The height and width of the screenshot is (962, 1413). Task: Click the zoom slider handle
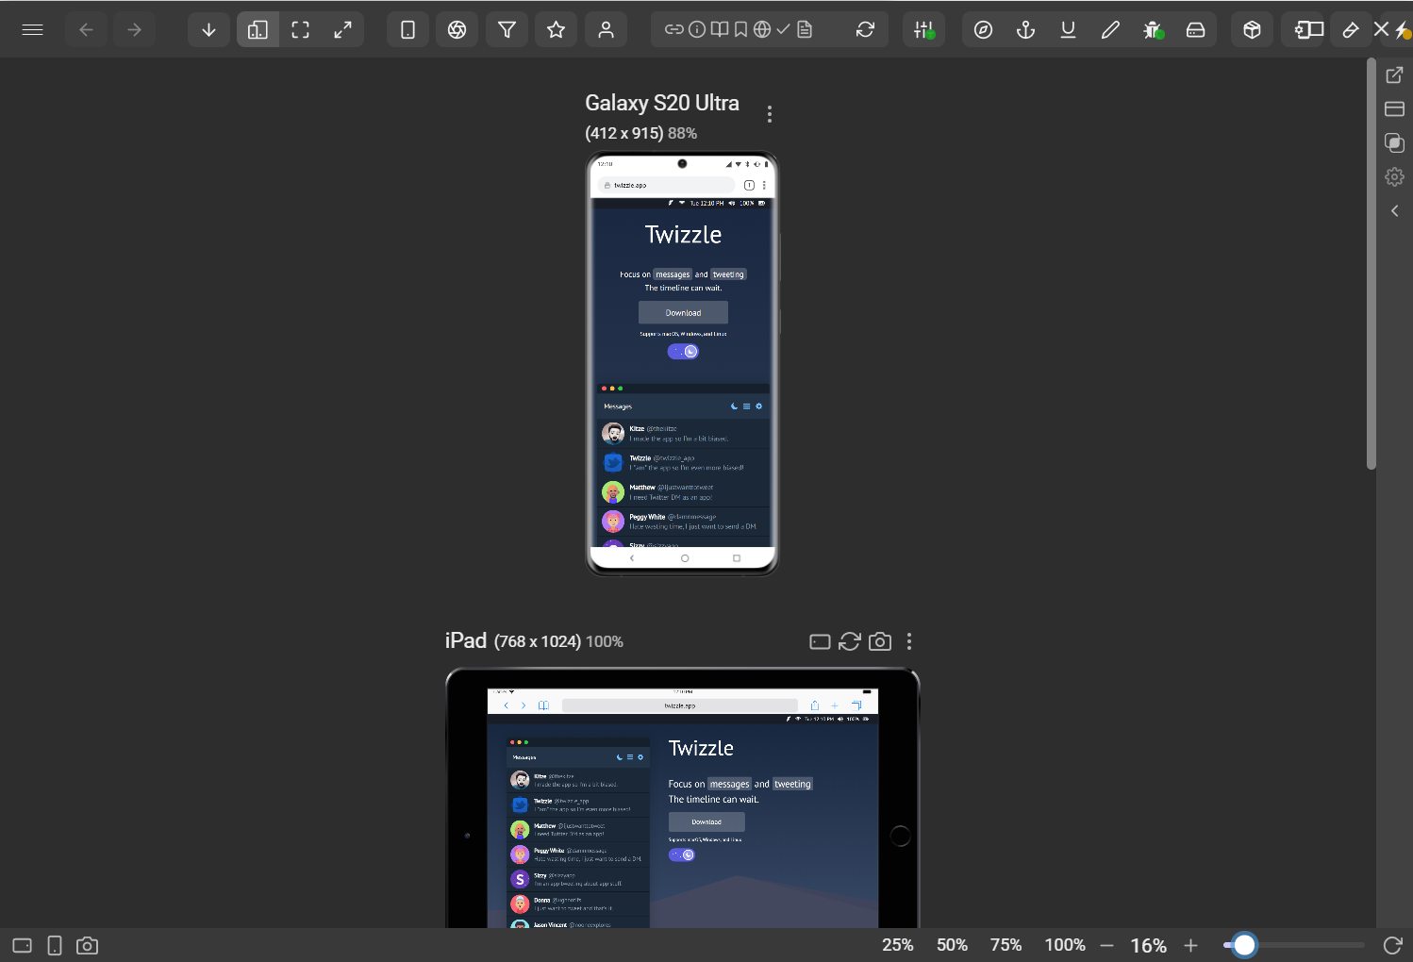tap(1244, 945)
